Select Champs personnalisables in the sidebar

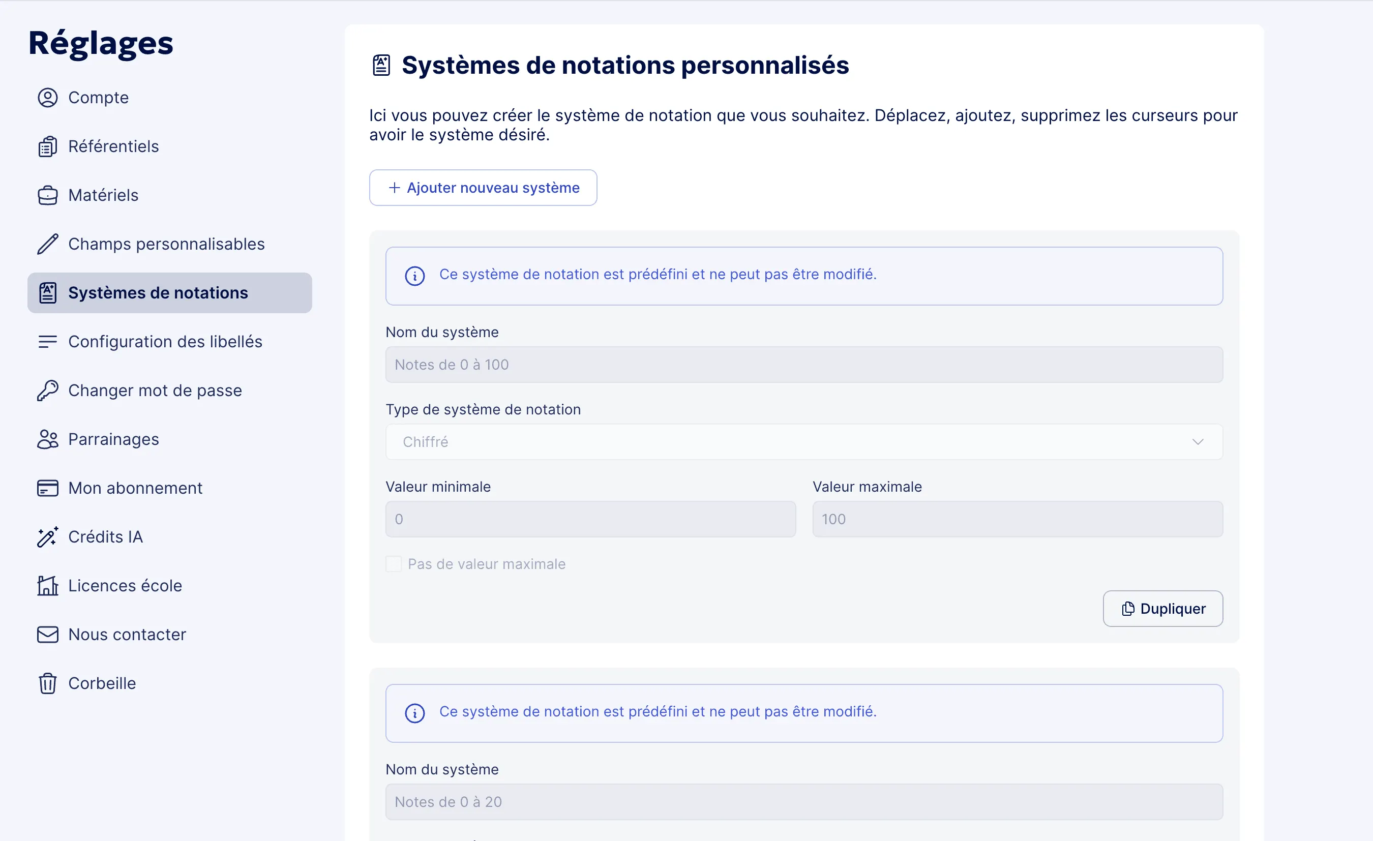coord(169,244)
